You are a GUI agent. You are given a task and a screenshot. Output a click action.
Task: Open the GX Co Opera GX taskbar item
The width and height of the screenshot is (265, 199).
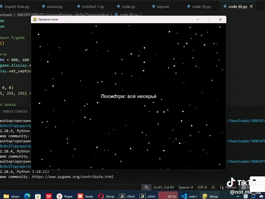[x=168, y=196]
